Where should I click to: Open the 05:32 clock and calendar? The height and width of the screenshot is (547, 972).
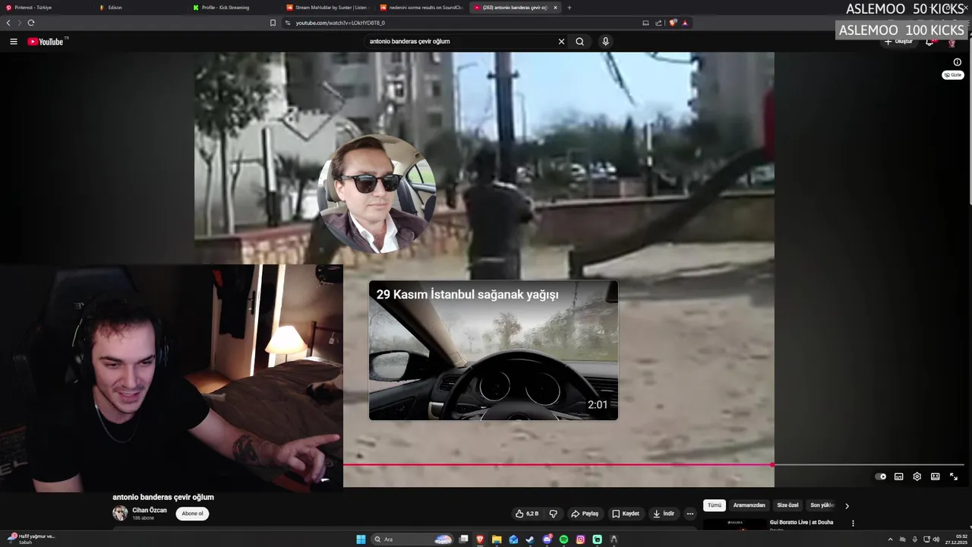point(956,539)
